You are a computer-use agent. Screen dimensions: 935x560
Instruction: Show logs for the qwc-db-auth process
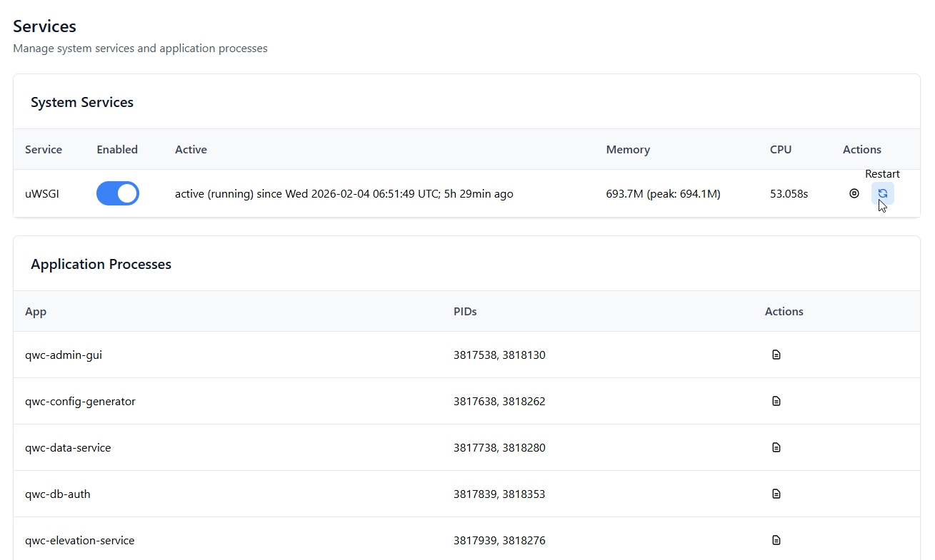(x=776, y=494)
